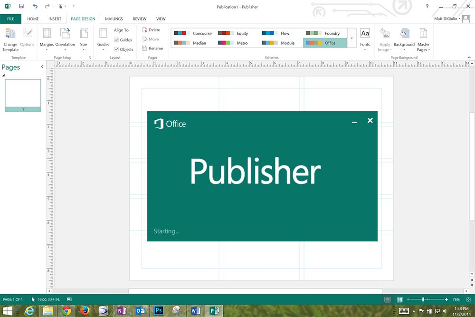Click the Orientation icon
Screen dimensions: 475x317
pyautogui.click(x=65, y=34)
